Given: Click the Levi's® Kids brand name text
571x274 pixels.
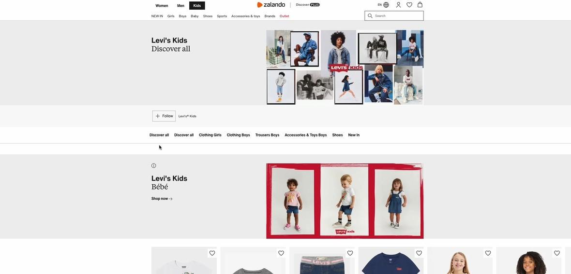Looking at the screenshot, I should (187, 116).
